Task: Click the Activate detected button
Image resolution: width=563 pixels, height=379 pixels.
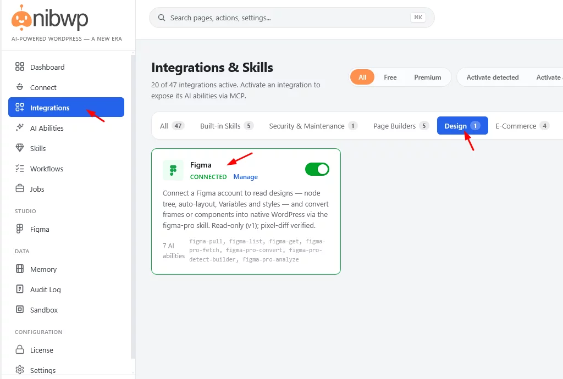Action: pyautogui.click(x=492, y=77)
